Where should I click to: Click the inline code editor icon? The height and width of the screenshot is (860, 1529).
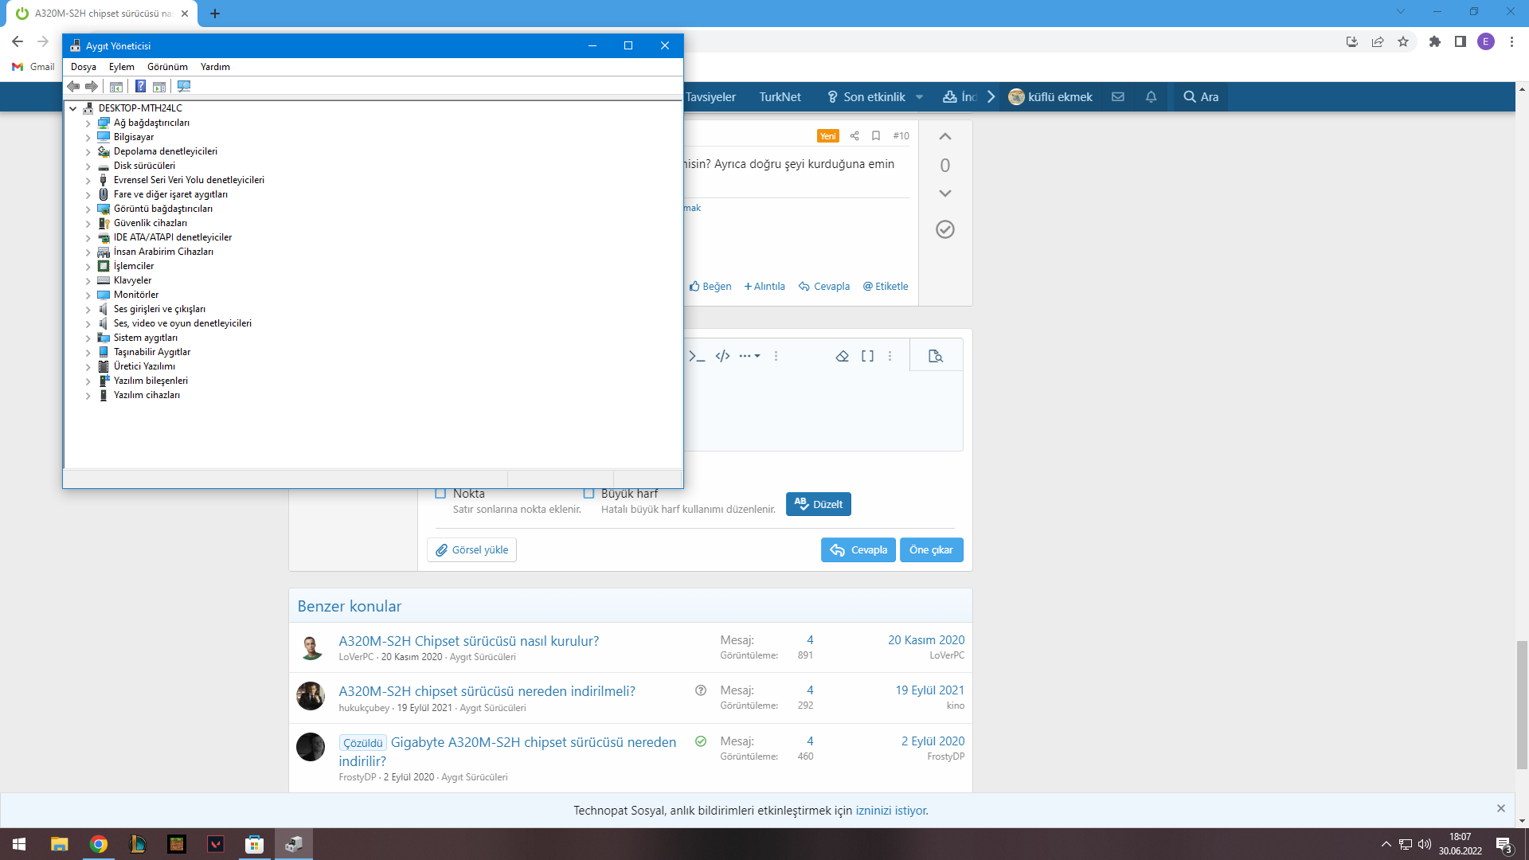[697, 356]
